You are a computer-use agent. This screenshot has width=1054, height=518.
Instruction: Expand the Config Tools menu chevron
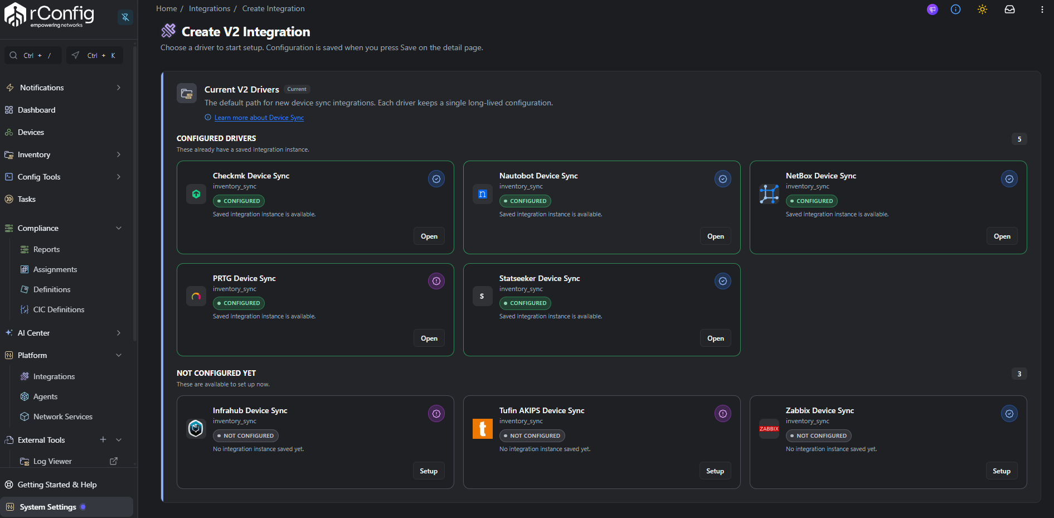pyautogui.click(x=119, y=177)
